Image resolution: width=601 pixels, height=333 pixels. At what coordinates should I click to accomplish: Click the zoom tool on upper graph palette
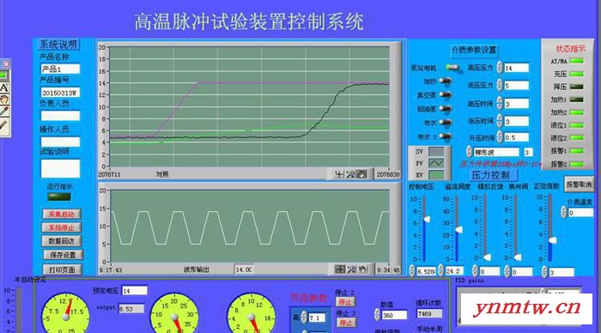350,174
